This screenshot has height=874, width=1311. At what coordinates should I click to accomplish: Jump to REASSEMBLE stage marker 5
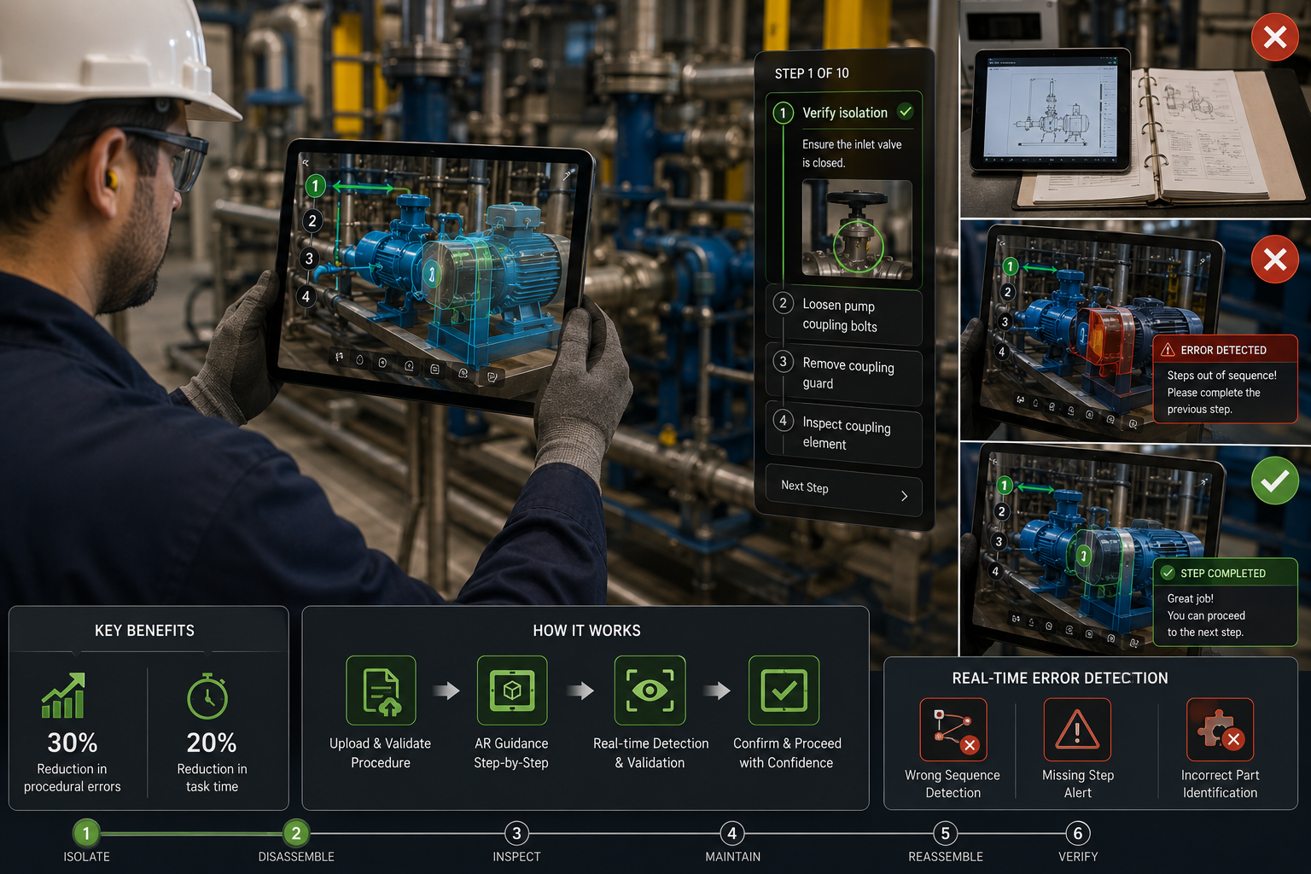[945, 833]
